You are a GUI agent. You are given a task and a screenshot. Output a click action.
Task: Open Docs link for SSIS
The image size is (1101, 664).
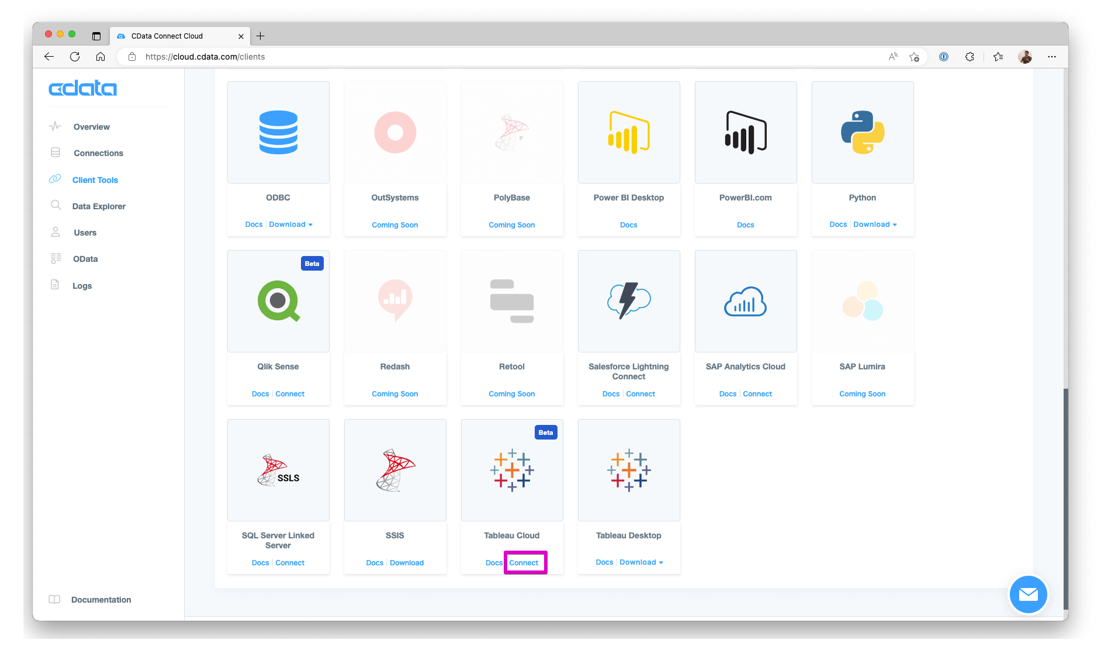[x=375, y=563]
